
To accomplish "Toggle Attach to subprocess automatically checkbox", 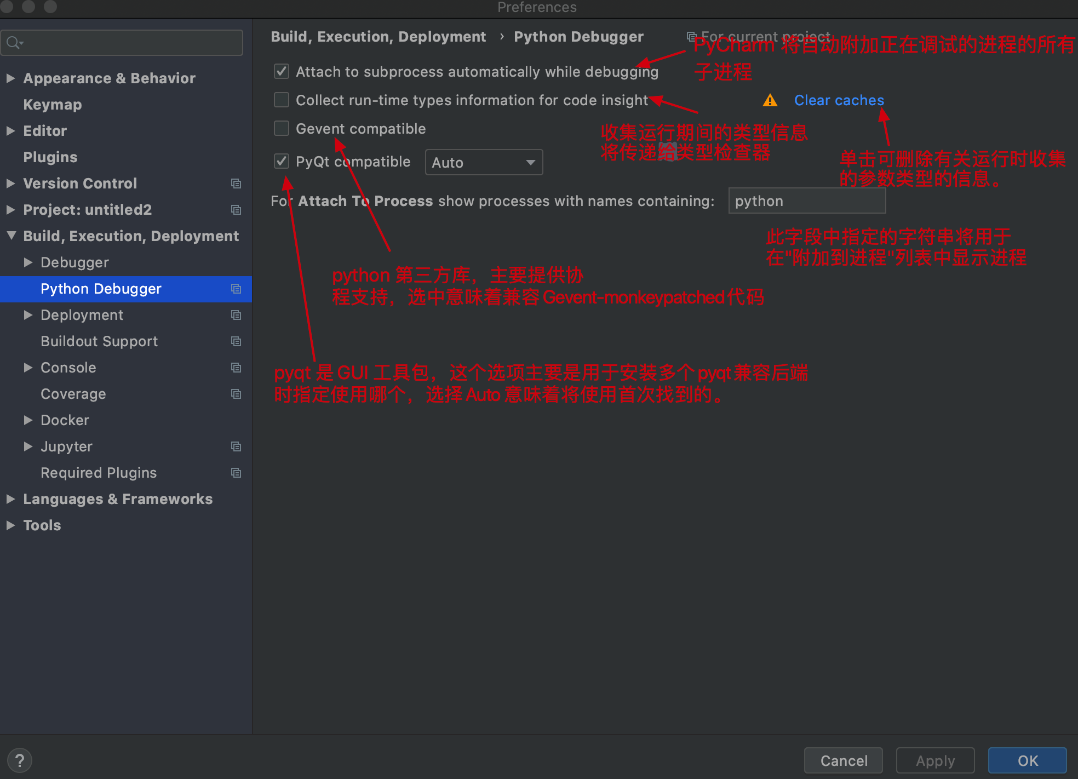I will pyautogui.click(x=282, y=71).
